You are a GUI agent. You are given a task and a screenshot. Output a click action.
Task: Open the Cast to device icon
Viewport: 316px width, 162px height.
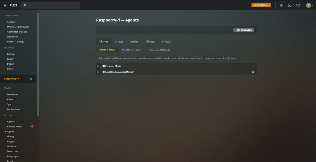(298, 5)
